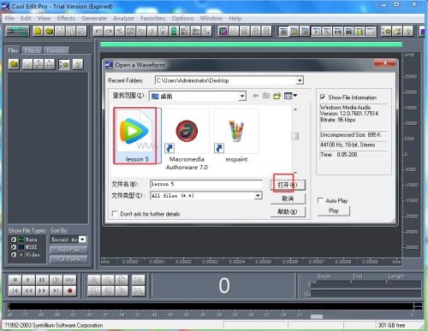Click the file list scrollbar thumb
The image size is (428, 331).
point(295,136)
